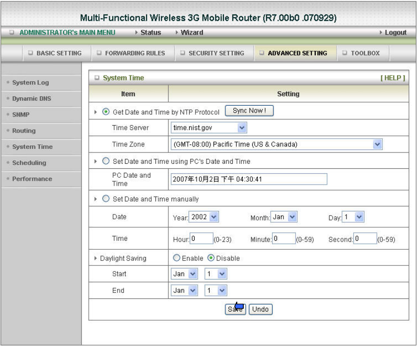Open the Month dropdown in Date row
The height and width of the screenshot is (346, 417).
tap(284, 217)
